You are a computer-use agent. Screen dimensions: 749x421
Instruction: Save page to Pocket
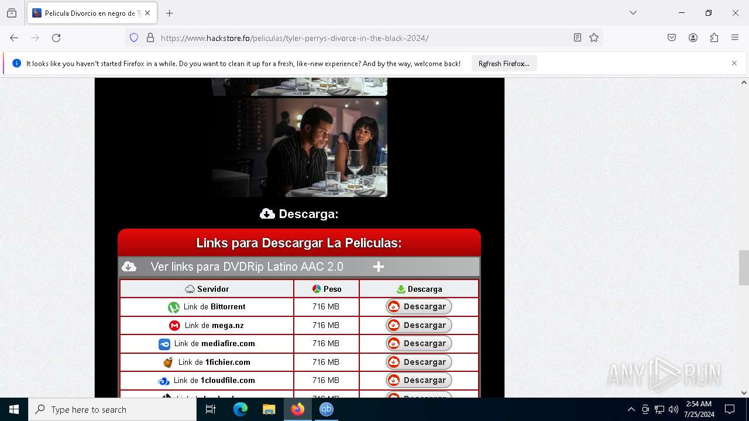point(672,38)
